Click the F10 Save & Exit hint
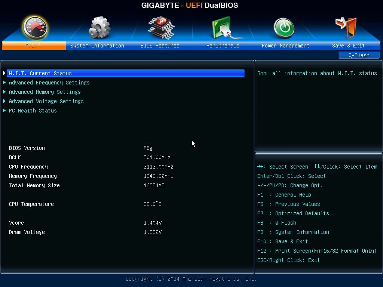Screen dimensions: 383x287 point(283,241)
